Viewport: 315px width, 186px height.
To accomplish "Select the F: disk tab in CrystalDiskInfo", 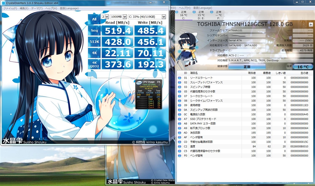I will tap(218, 15).
